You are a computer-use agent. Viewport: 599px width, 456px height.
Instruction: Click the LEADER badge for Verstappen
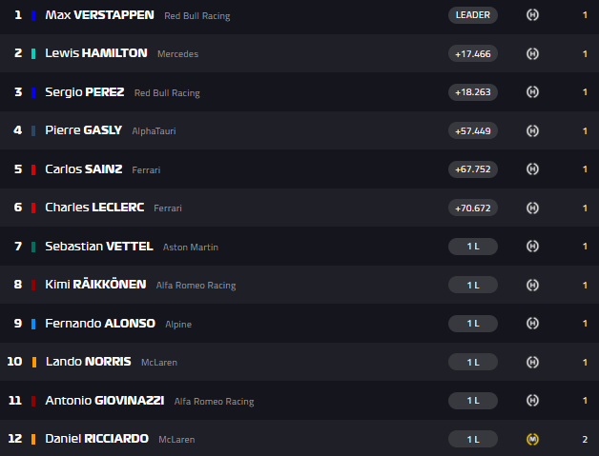tap(472, 15)
